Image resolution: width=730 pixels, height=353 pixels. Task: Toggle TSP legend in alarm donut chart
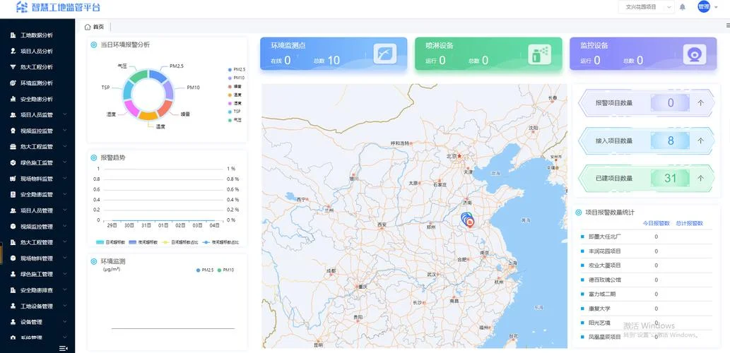[235, 112]
